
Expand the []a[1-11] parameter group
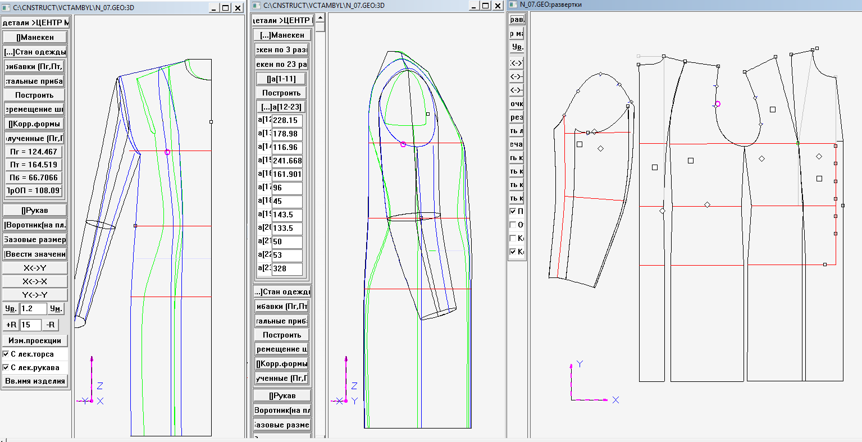click(x=281, y=79)
